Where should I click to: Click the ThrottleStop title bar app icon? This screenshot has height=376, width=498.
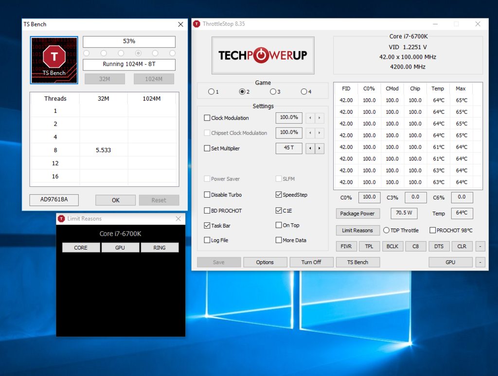click(196, 24)
